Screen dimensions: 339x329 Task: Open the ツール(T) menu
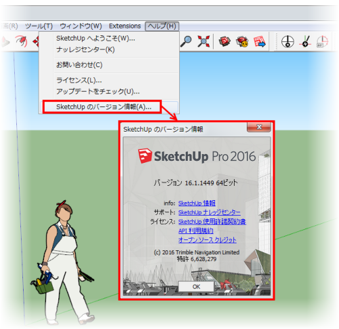pos(39,26)
